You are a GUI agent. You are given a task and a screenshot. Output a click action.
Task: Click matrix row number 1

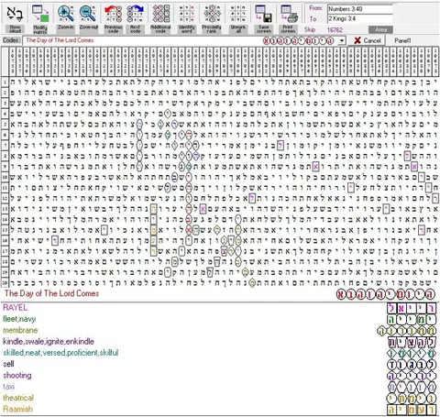5,82
